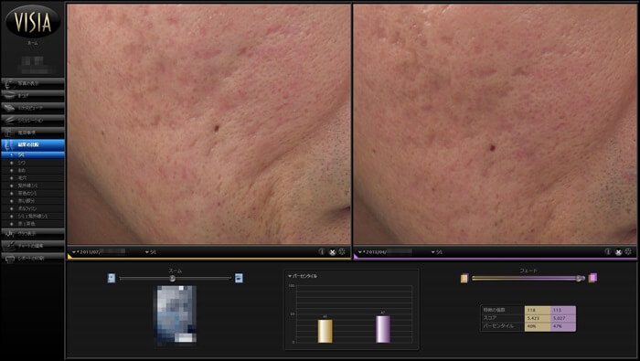Click the settings gear on right image panel
The width and height of the screenshot is (640, 361).
628,252
